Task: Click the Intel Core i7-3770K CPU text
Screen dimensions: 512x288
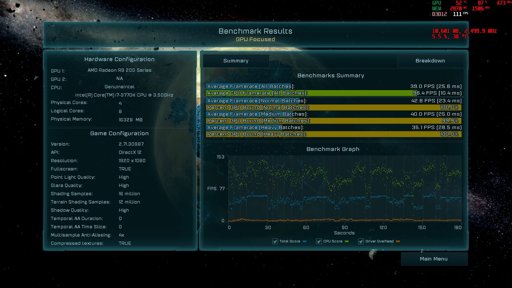Action: (x=124, y=95)
